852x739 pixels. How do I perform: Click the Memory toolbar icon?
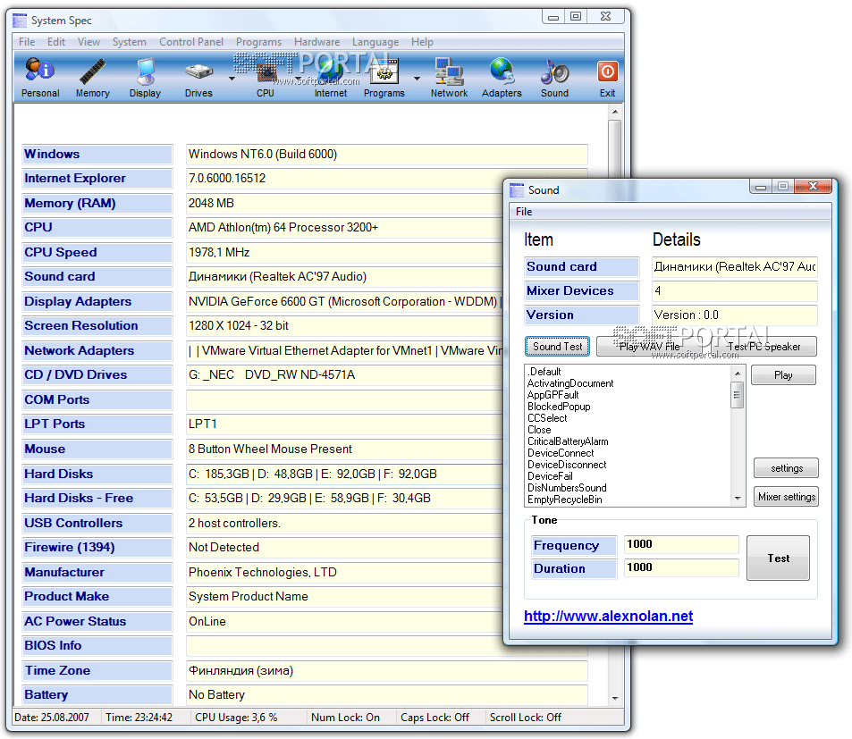tap(92, 77)
